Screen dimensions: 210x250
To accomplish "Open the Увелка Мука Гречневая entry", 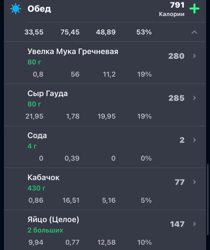I will [73, 52].
